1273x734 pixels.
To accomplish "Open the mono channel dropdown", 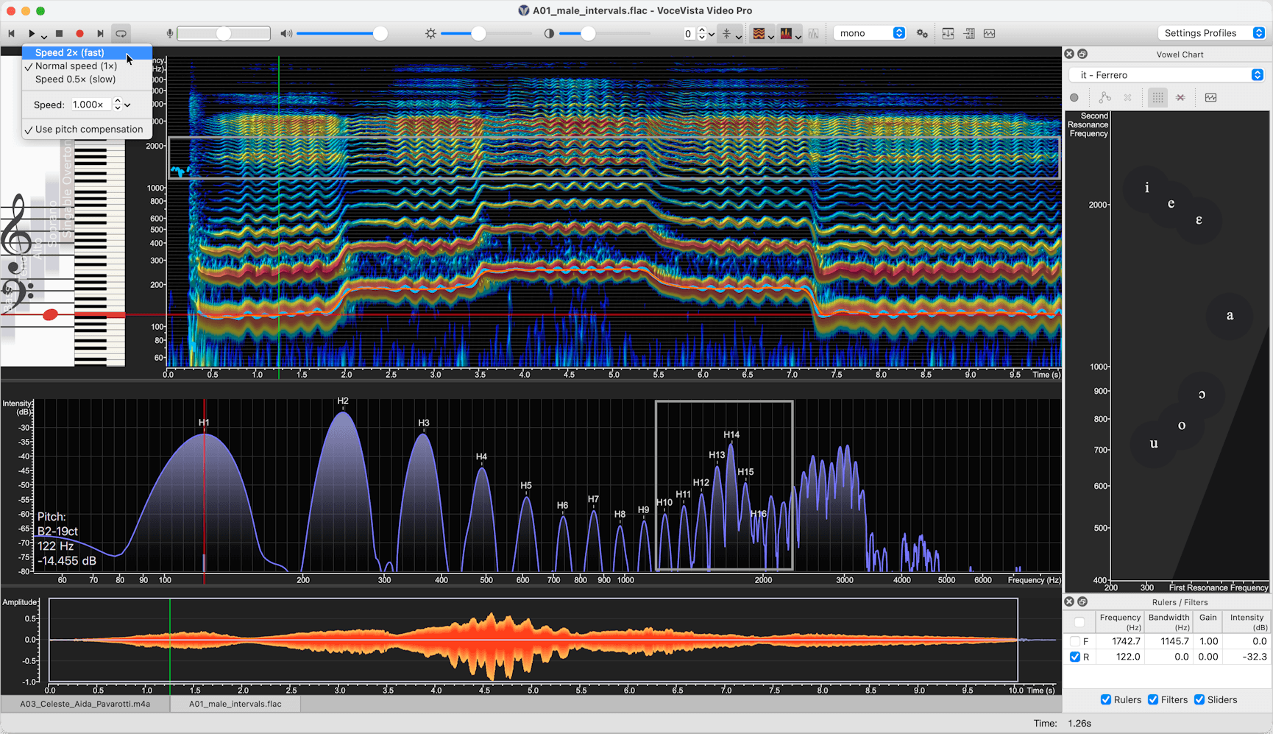I will pos(870,33).
